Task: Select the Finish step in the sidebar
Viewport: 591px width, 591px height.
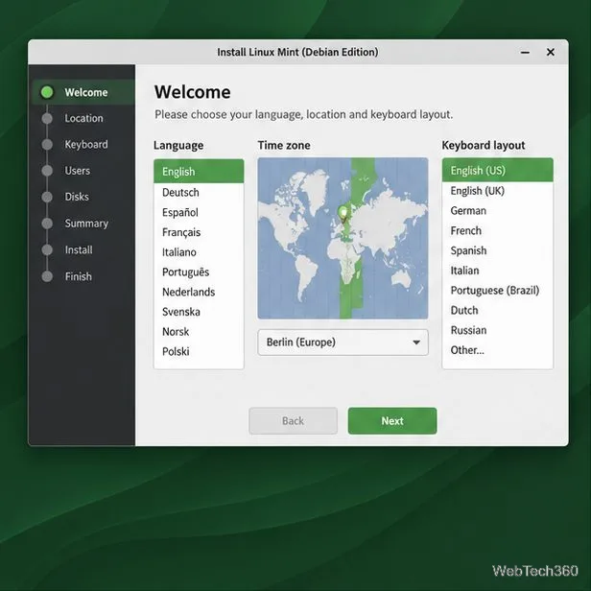Action: click(x=78, y=276)
